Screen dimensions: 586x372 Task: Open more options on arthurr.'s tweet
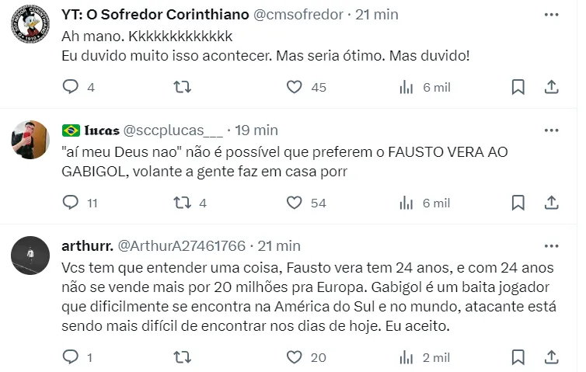tap(550, 245)
